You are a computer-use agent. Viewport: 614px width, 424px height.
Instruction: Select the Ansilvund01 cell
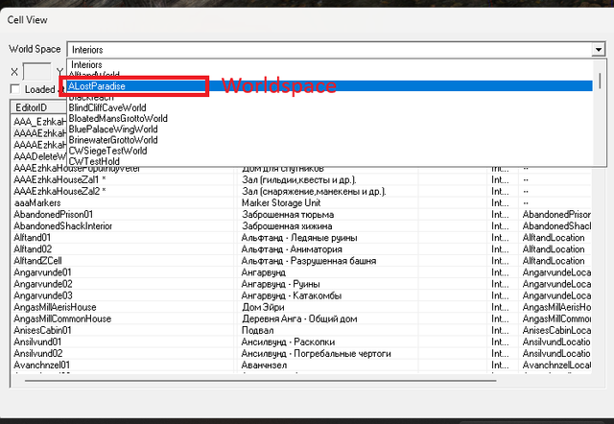pyautogui.click(x=37, y=342)
